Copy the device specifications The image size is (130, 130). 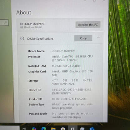[83, 38]
